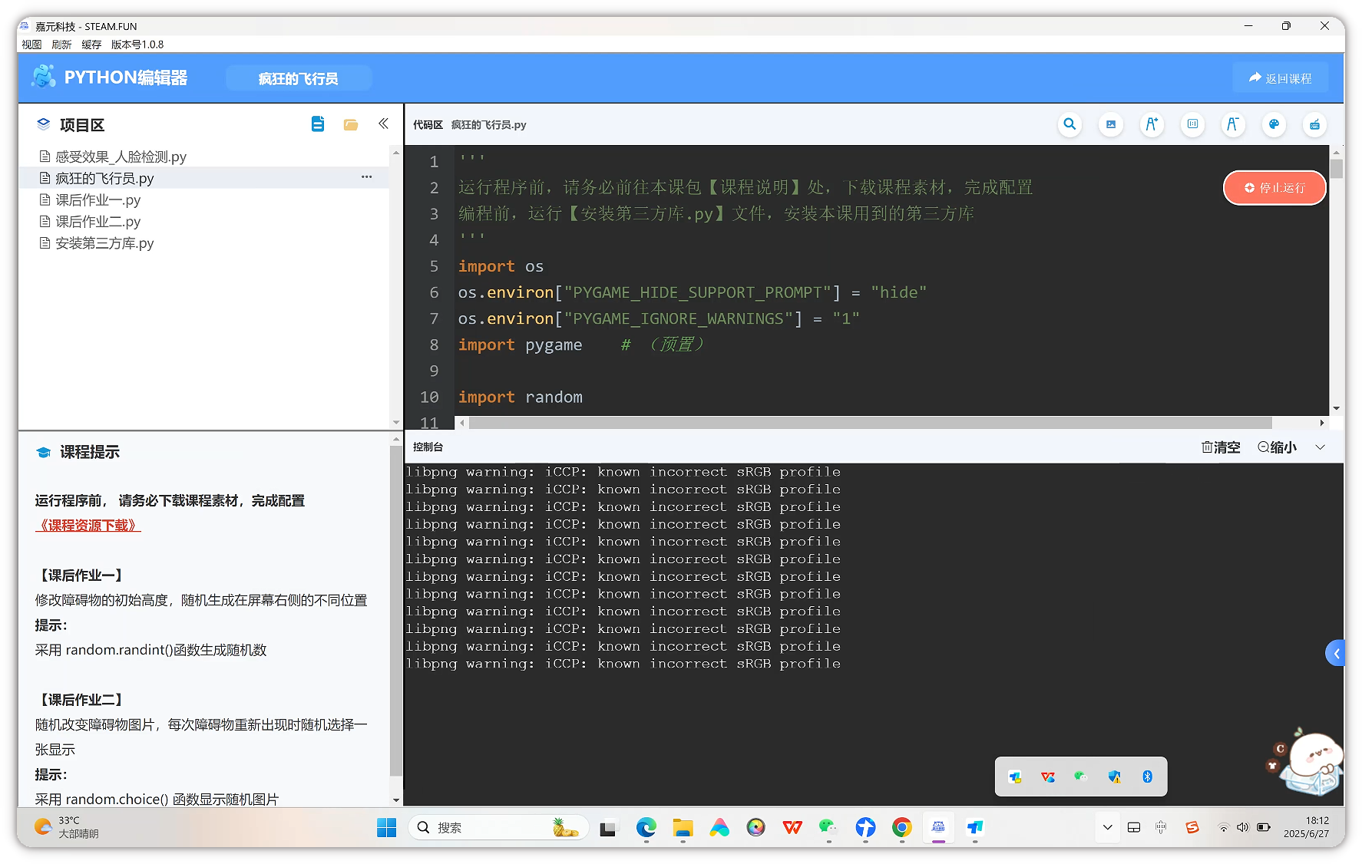Click the 返回课程 button
Viewport: 1362px width, 864px height.
click(1280, 78)
